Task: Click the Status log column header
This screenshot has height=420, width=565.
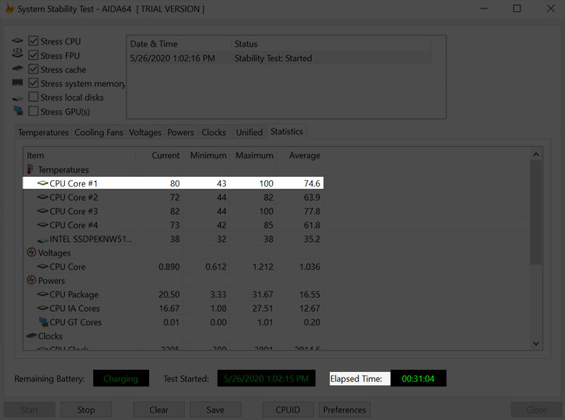Action: coord(331,44)
